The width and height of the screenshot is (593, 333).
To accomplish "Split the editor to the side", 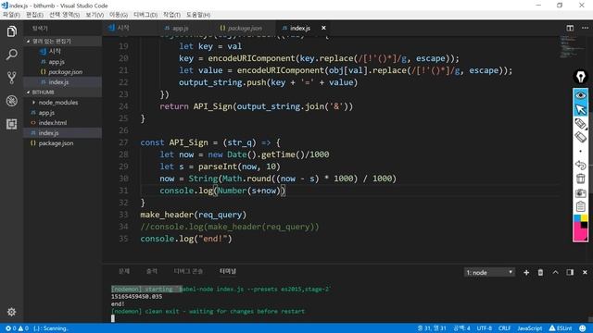I will pos(570,28).
